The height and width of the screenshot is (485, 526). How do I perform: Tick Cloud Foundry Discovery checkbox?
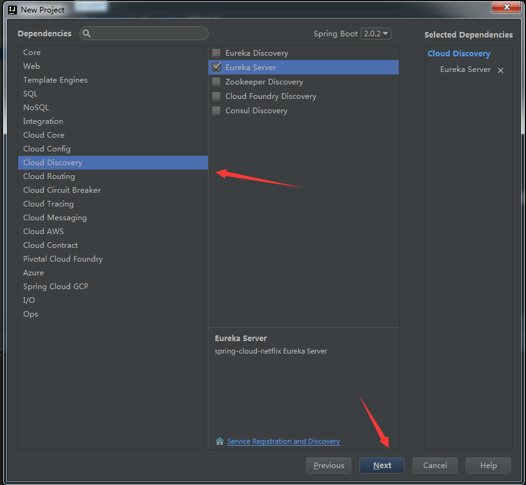(x=217, y=96)
